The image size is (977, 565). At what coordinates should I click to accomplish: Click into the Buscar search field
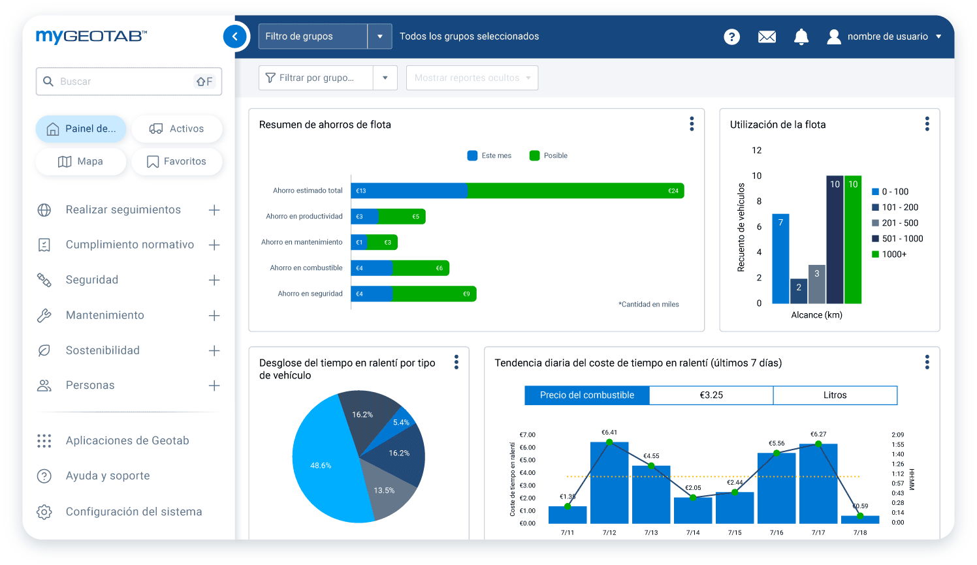pos(124,82)
